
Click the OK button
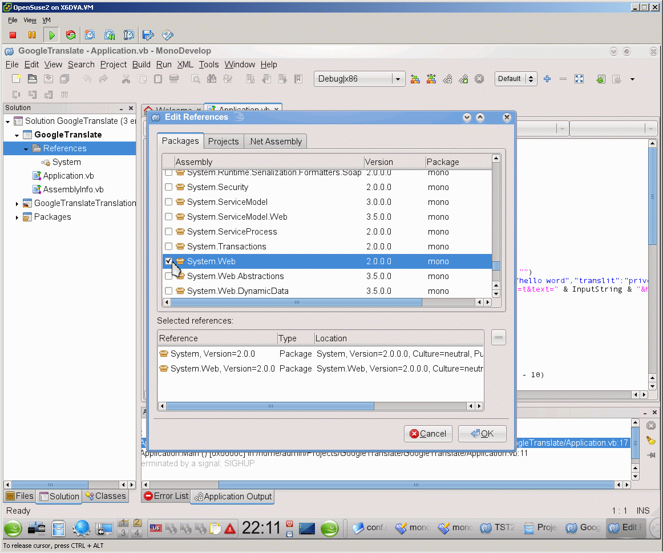(482, 433)
